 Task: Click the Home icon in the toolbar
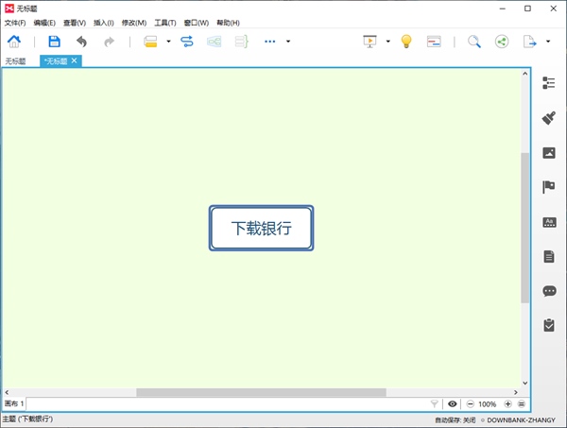coord(14,42)
